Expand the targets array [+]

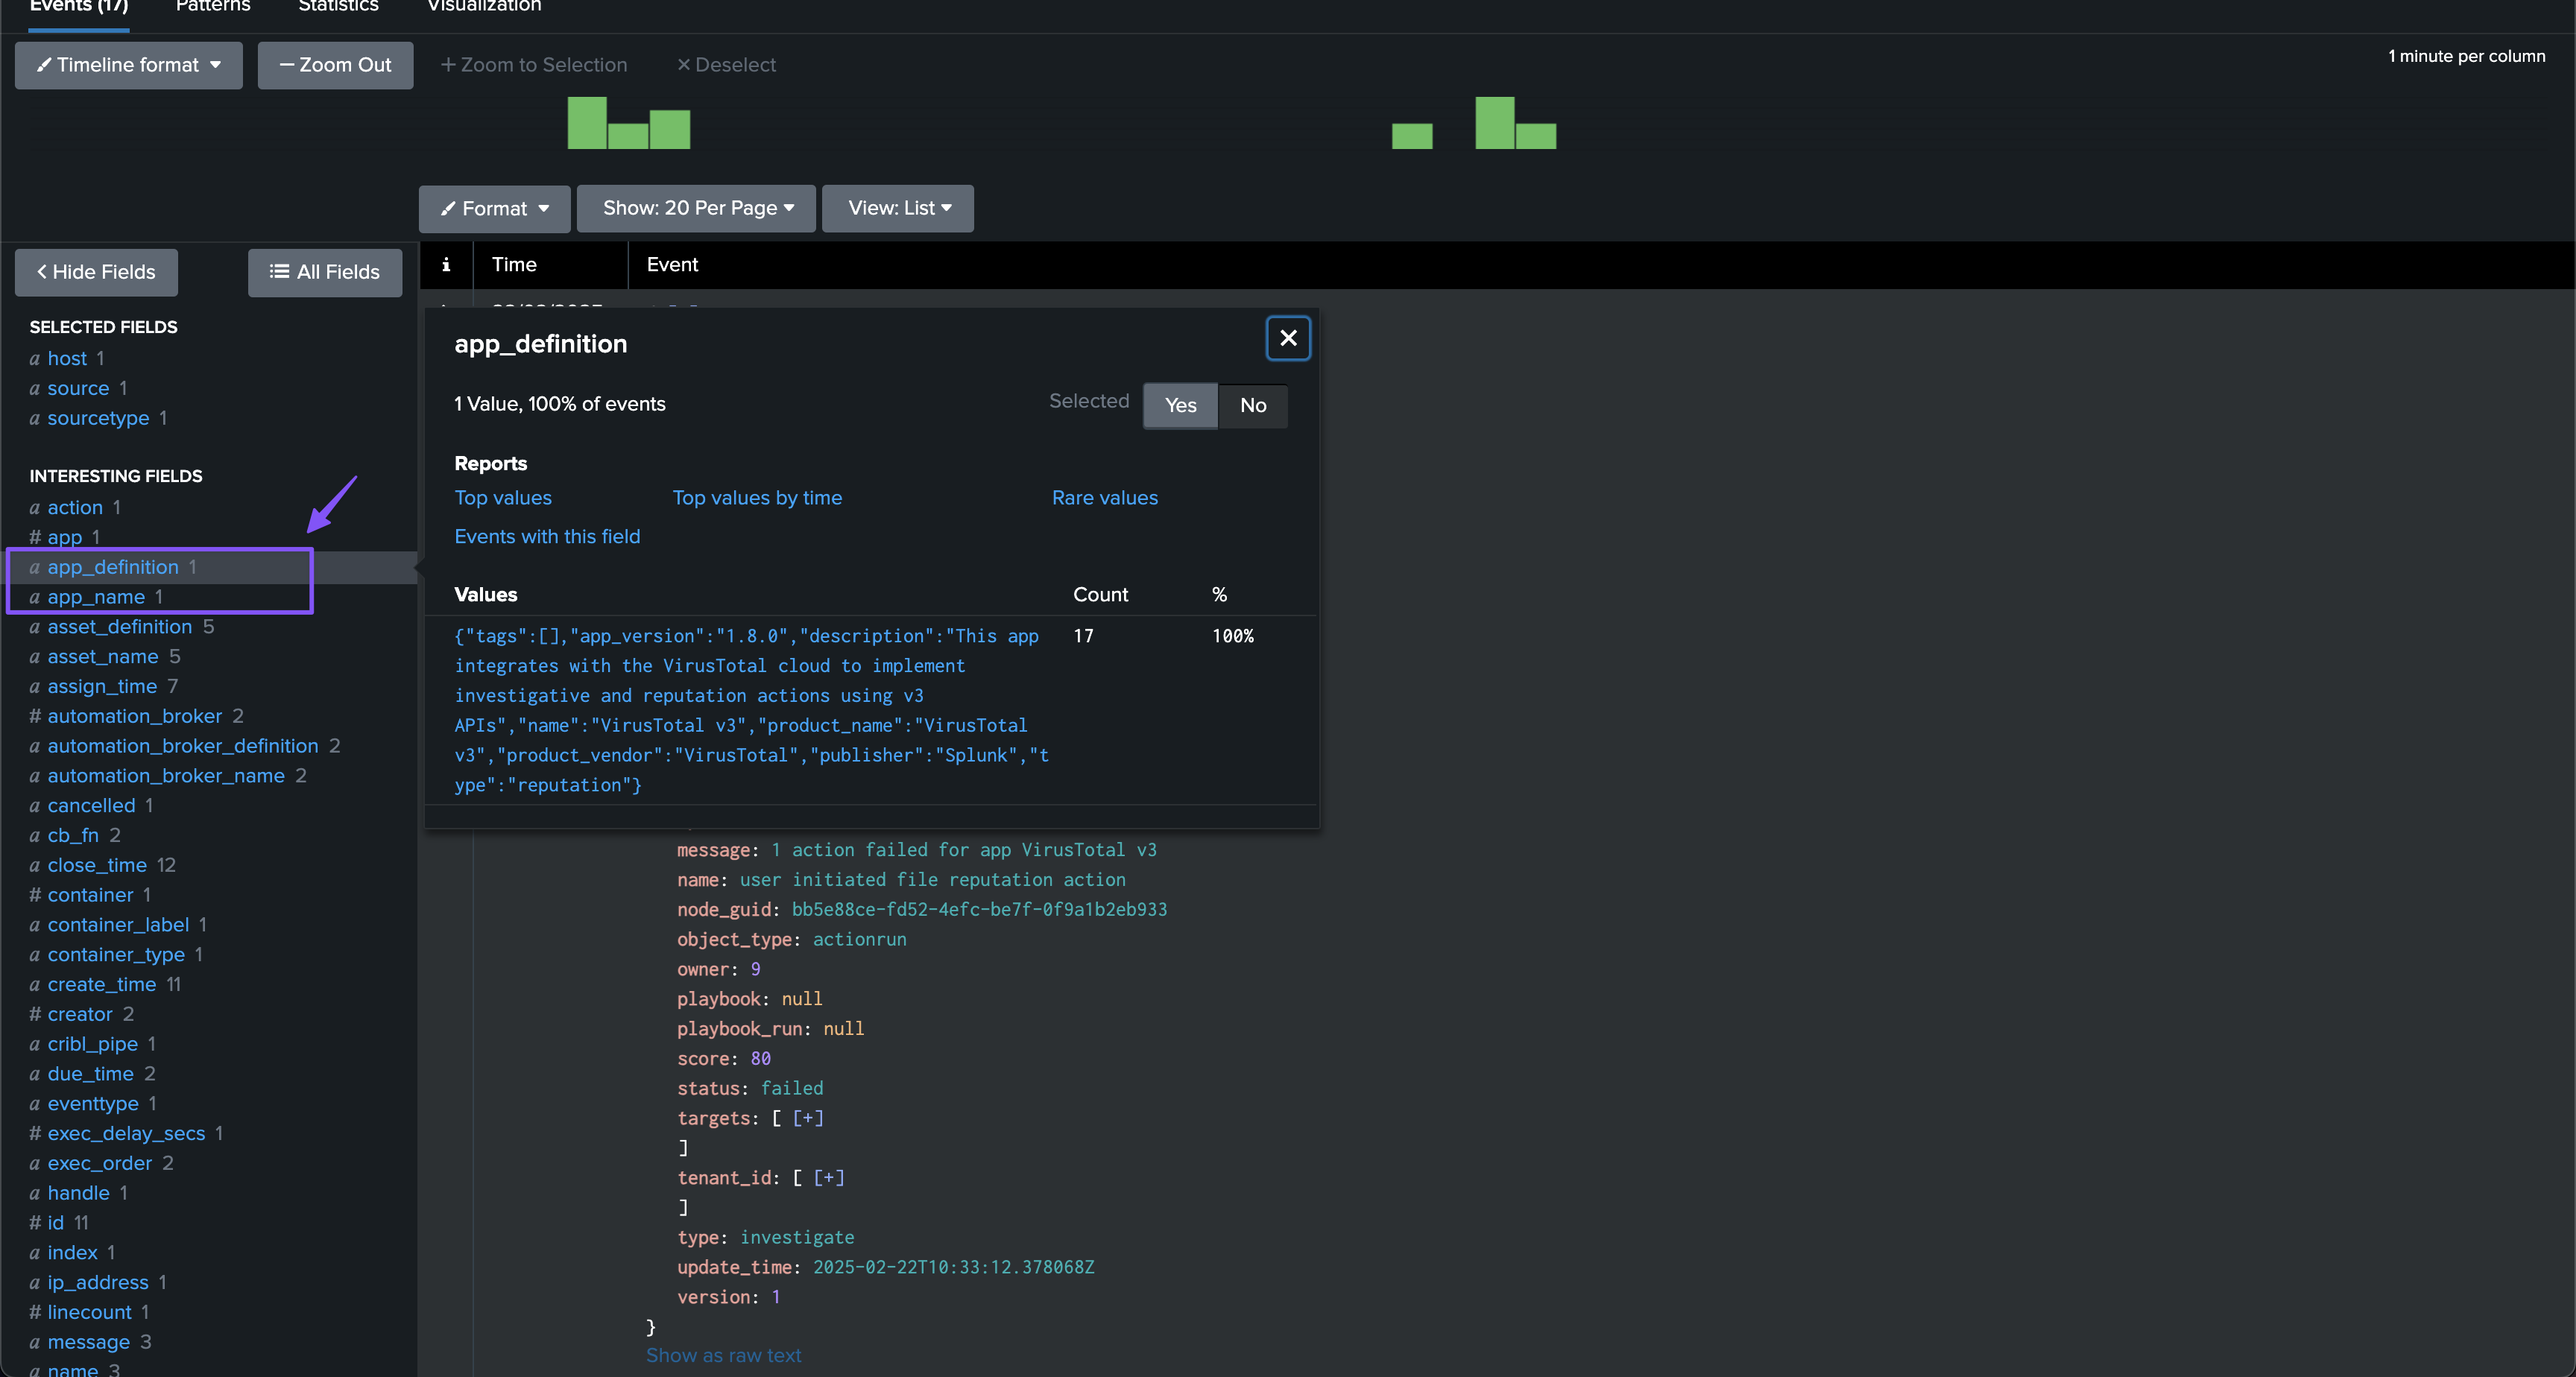tap(808, 1118)
